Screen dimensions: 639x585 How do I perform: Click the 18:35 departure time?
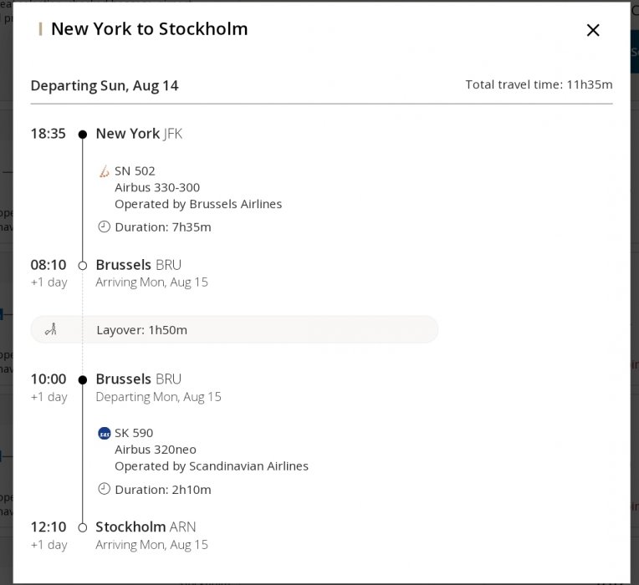[48, 134]
